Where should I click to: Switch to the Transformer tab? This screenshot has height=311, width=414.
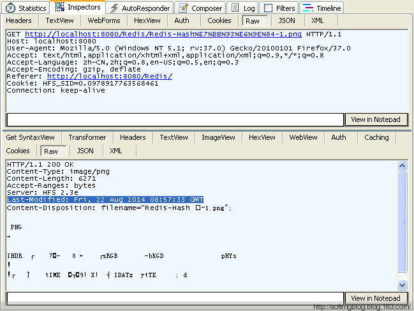tap(87, 137)
